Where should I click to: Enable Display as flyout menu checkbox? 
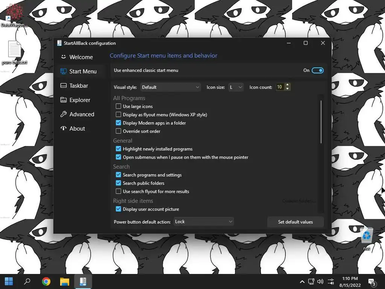(x=118, y=114)
